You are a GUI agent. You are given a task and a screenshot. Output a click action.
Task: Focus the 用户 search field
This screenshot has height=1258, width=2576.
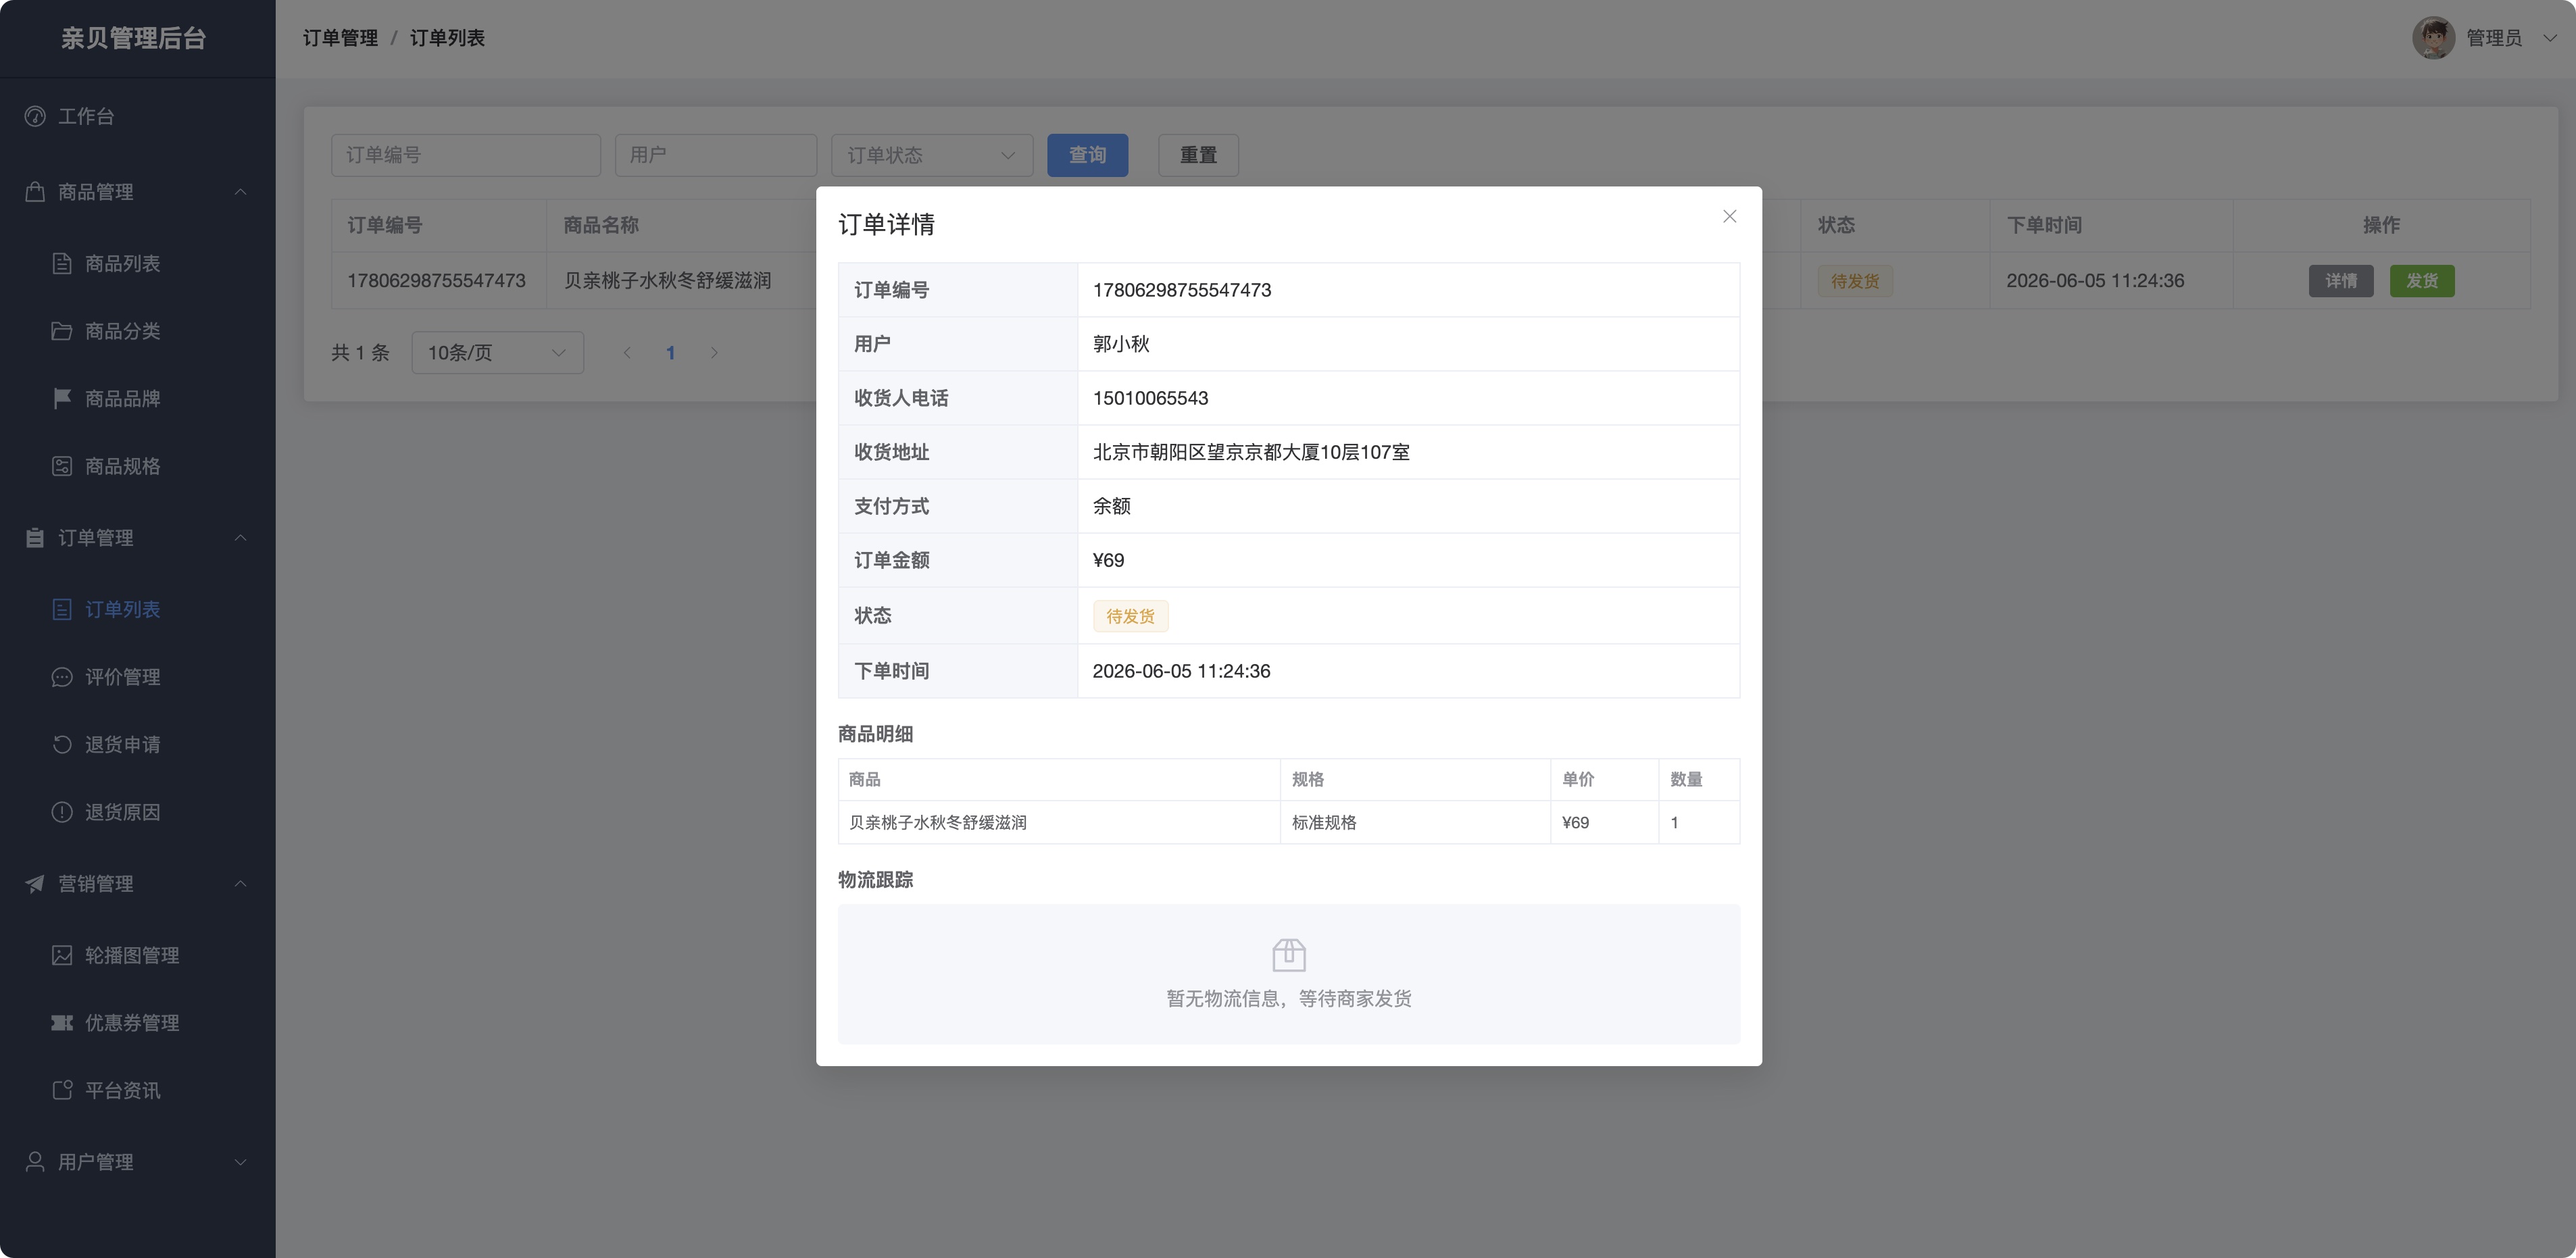pos(715,155)
